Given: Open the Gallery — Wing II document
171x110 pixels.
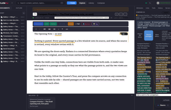Looking at the screenshot, I should click(12, 17).
